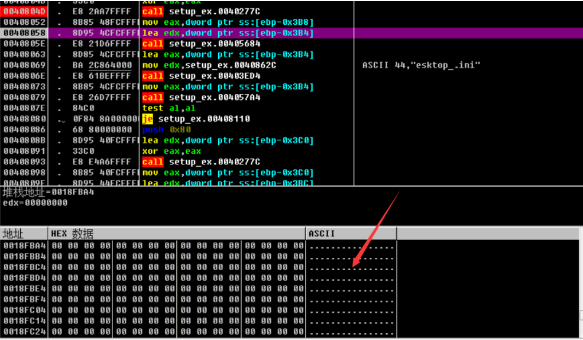Click the instruction call setup_ex.0040277C at 0040804D

[x=201, y=12]
